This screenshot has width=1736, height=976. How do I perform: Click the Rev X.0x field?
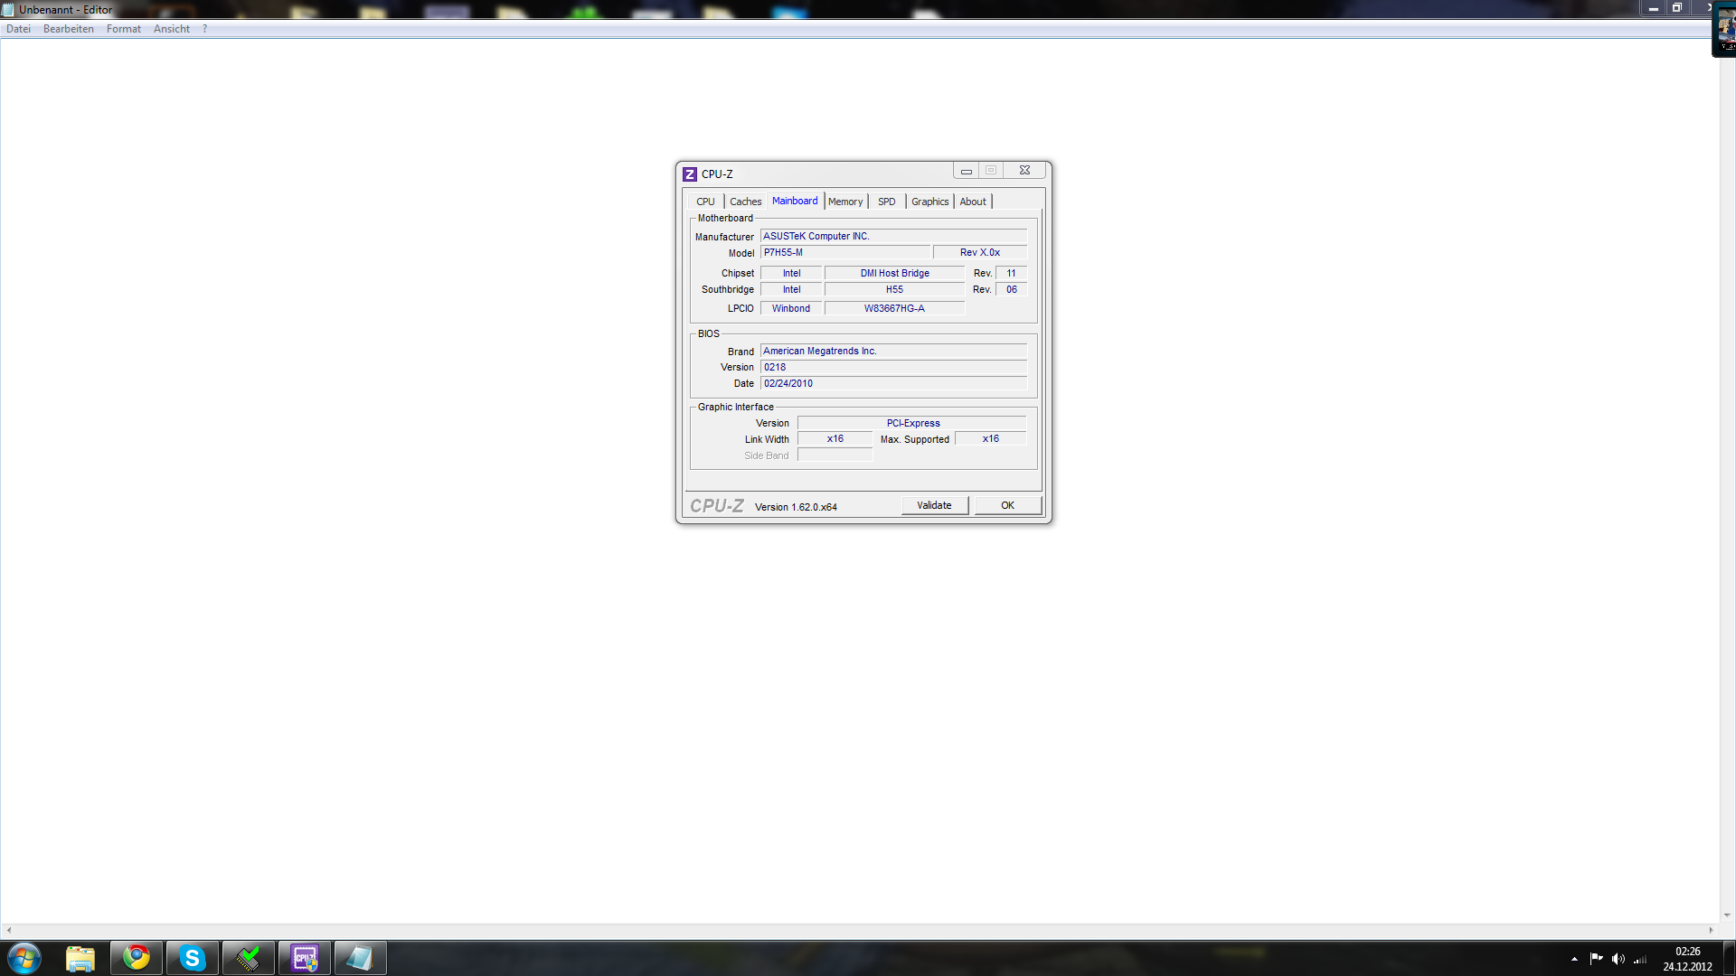coord(980,252)
